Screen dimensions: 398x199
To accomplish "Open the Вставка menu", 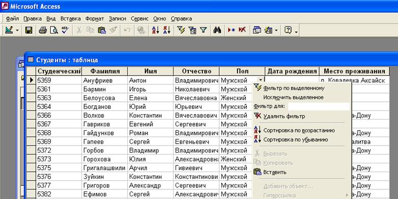I will [71, 18].
